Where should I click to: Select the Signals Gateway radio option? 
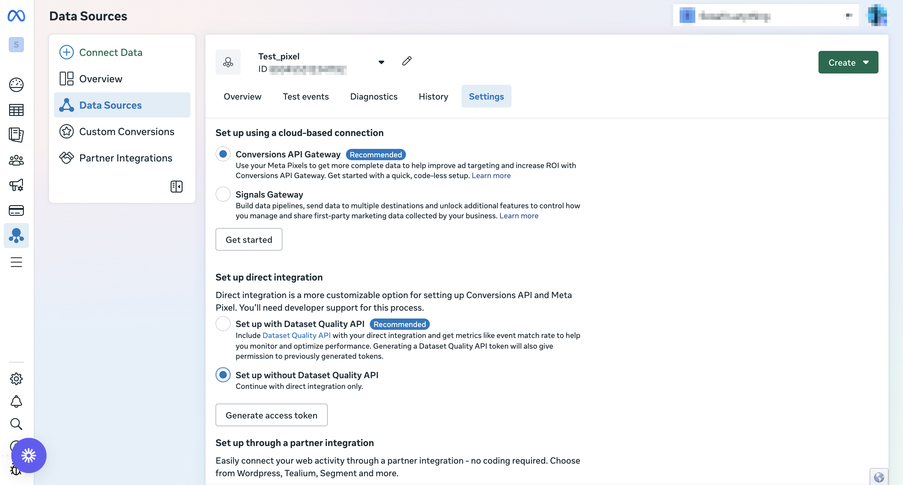pos(223,194)
